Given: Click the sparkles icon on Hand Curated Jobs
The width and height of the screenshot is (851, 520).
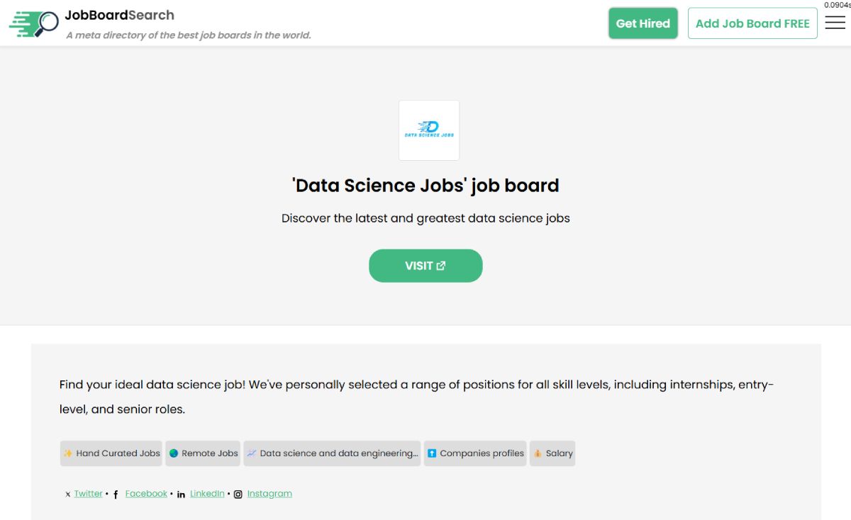Looking at the screenshot, I should (67, 453).
